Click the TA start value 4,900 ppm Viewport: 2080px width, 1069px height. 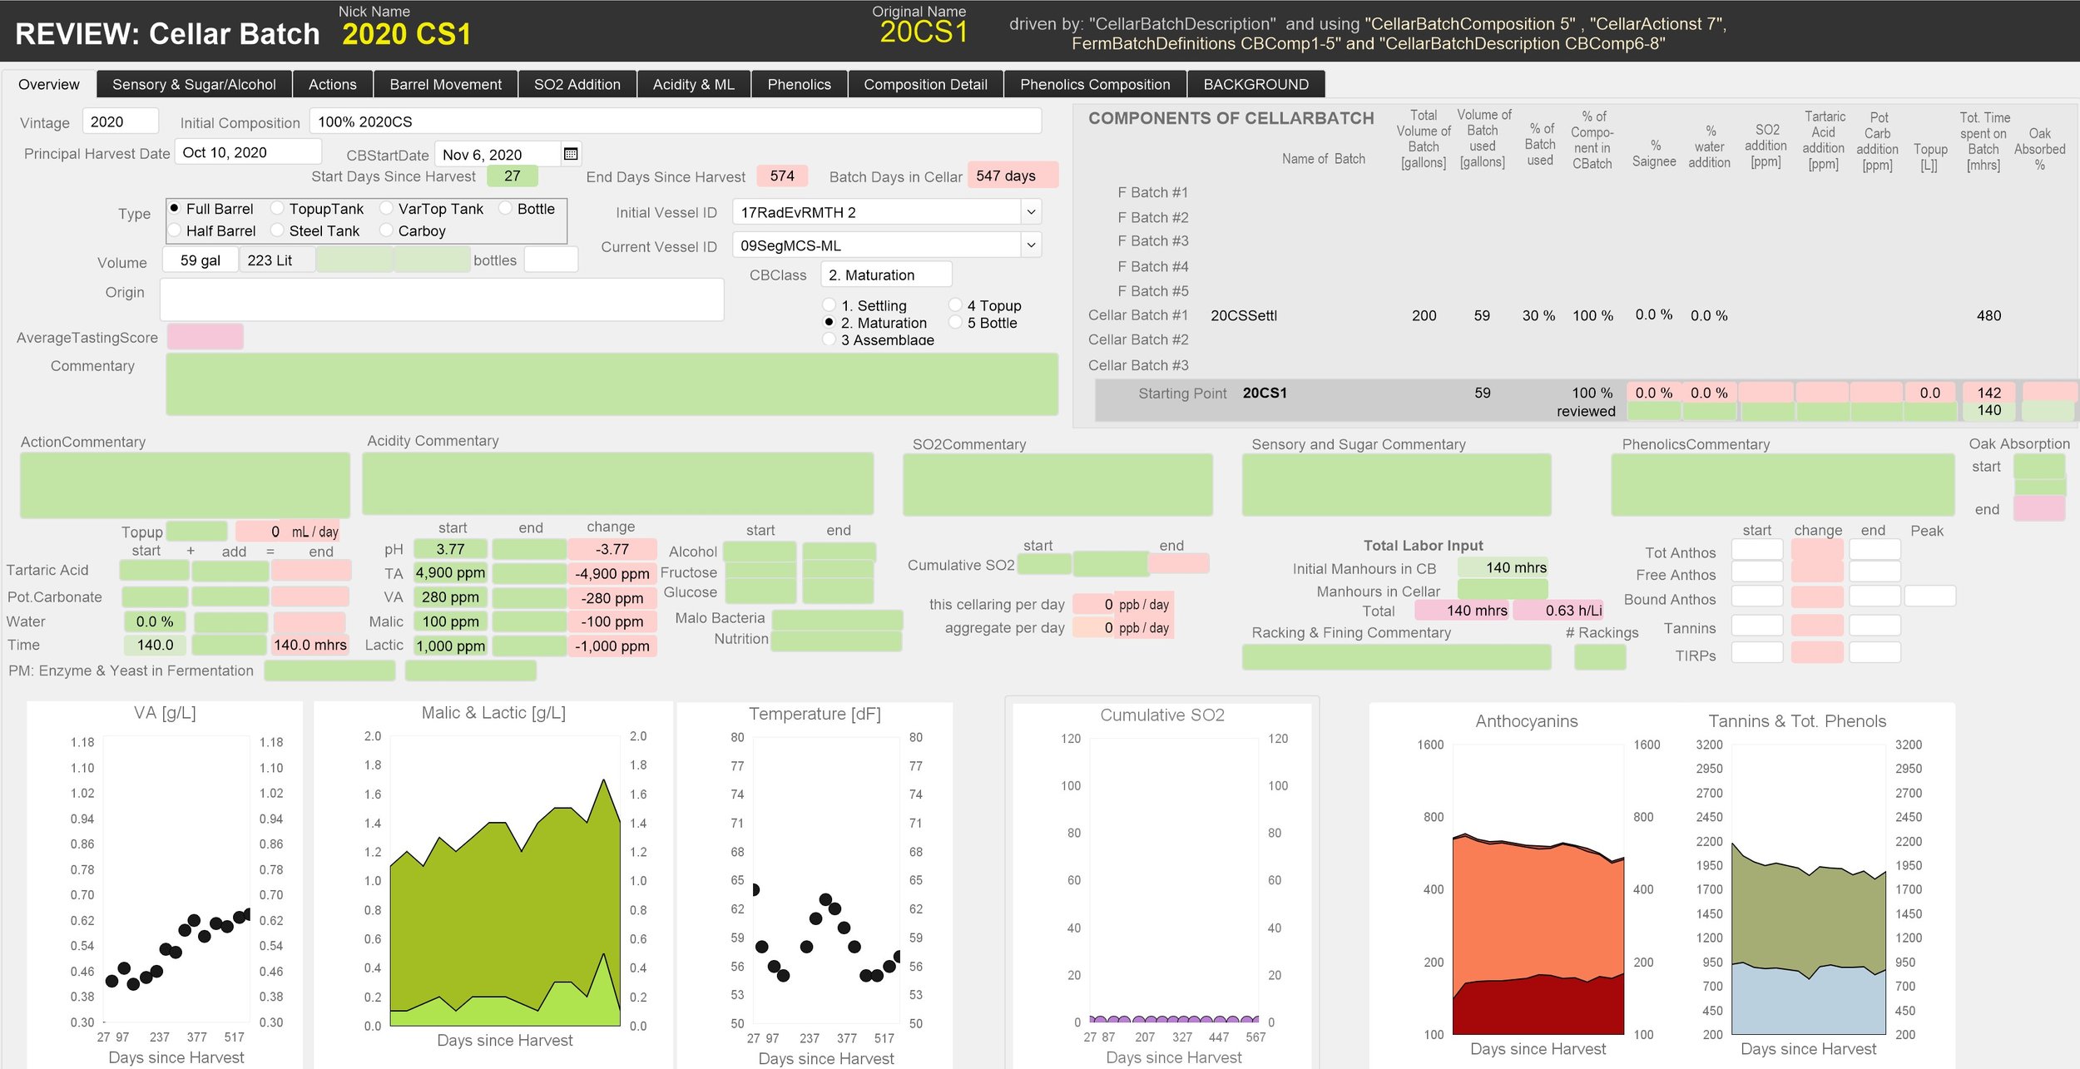[450, 573]
